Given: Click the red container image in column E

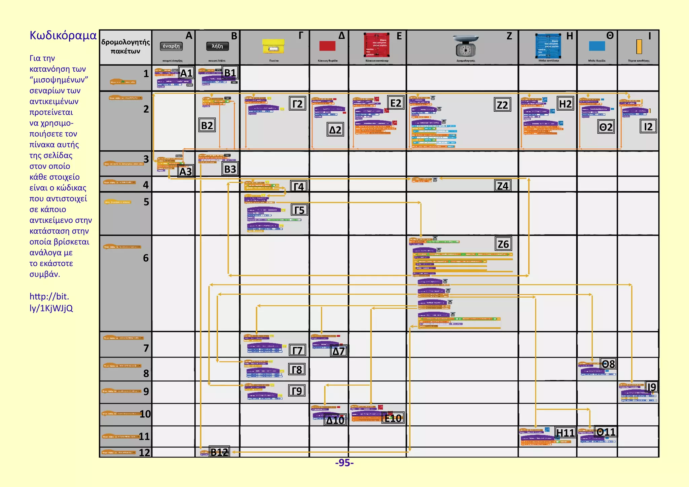Looking at the screenshot, I should (377, 45).
